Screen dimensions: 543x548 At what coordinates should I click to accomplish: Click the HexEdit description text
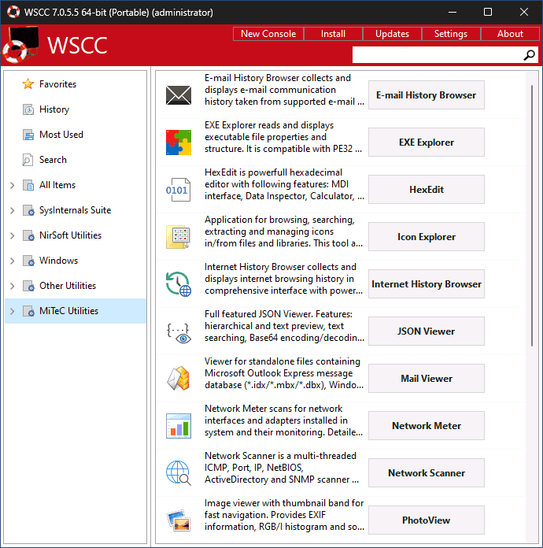(284, 184)
